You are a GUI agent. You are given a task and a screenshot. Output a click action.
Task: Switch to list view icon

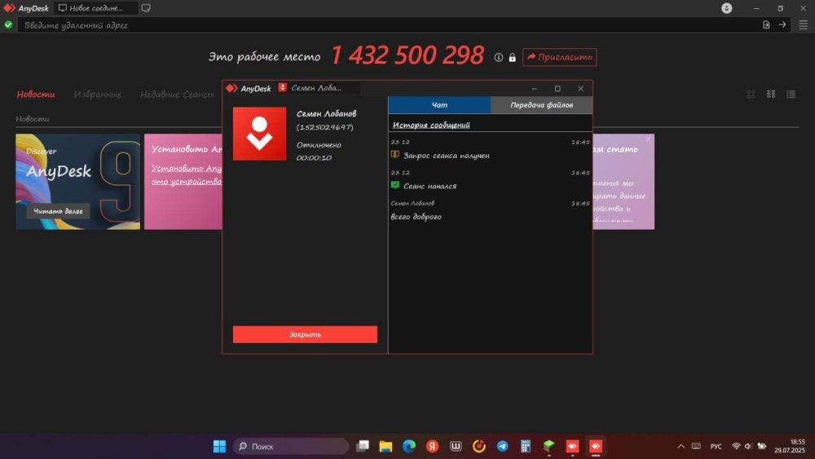point(791,94)
